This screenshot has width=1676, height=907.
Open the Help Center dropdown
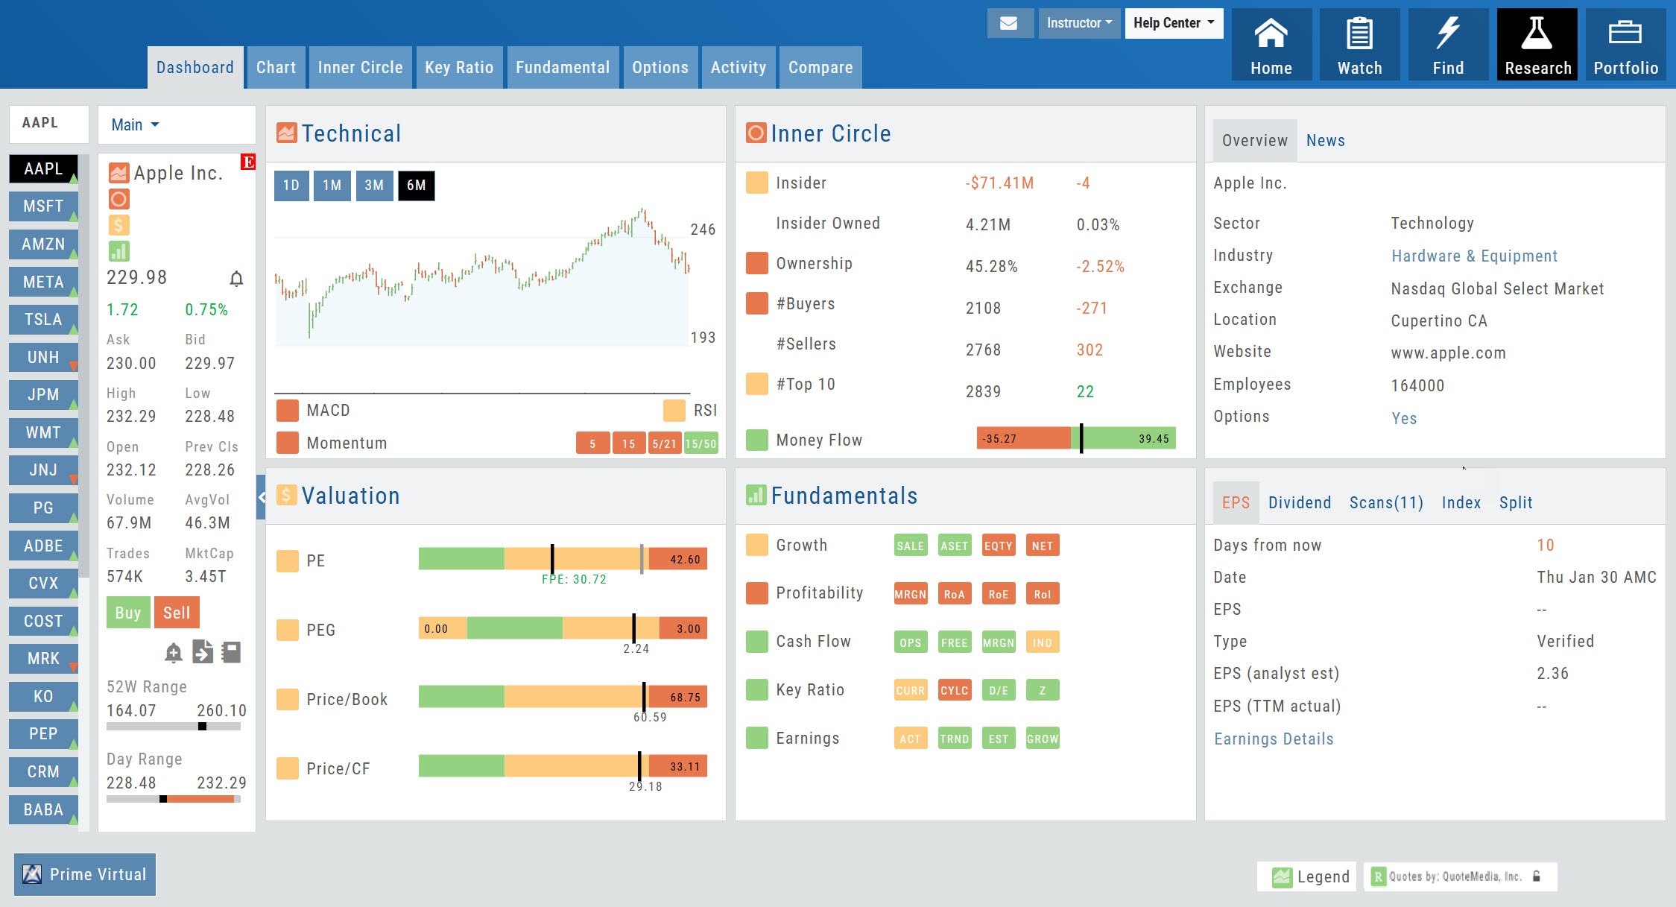(x=1174, y=23)
